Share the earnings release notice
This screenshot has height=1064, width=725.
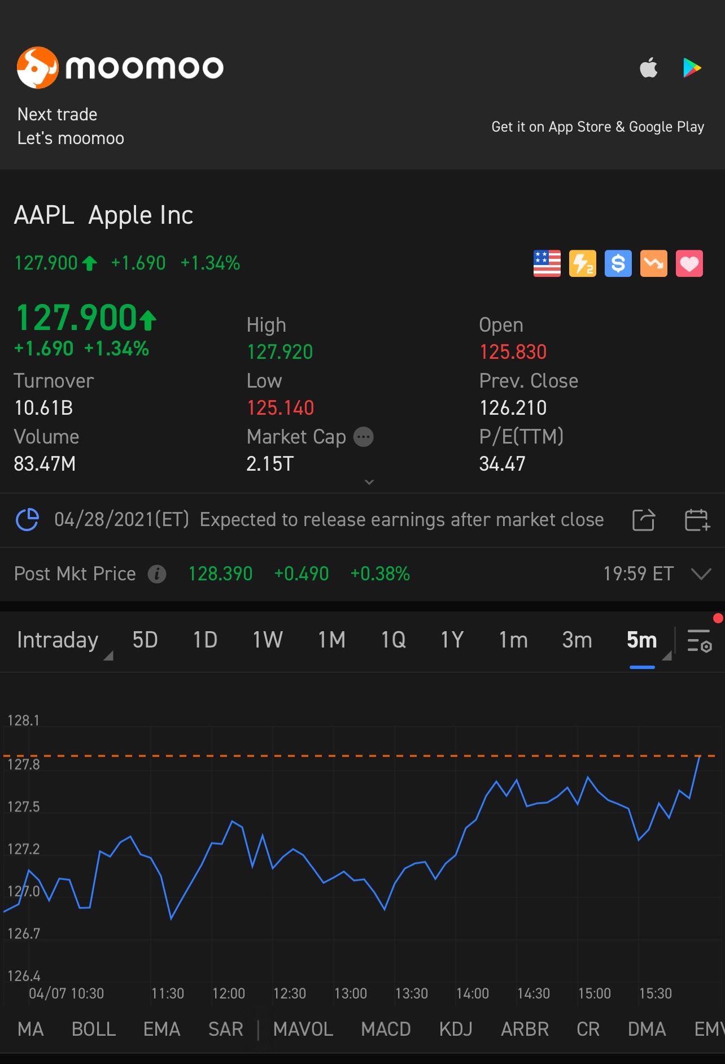click(x=644, y=520)
